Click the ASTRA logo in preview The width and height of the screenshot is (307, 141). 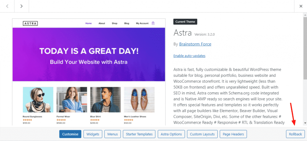coord(30,23)
